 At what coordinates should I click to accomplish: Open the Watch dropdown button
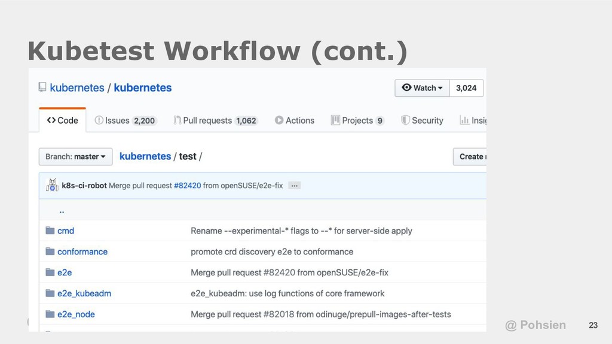click(x=423, y=88)
